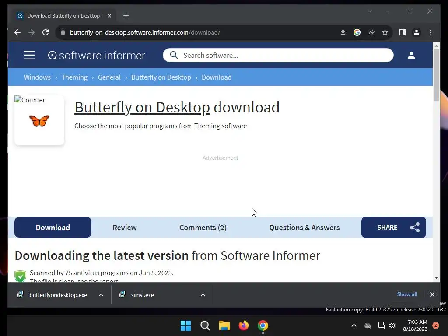Open Windows taskbar Search

click(205, 325)
